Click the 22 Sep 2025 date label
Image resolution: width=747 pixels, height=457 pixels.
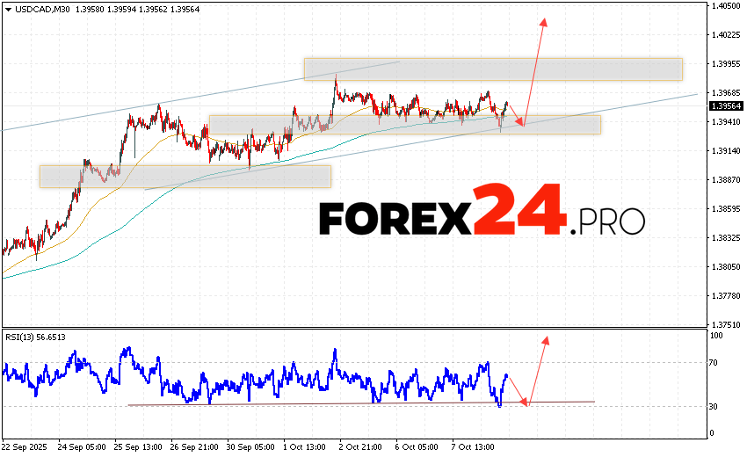tap(27, 445)
